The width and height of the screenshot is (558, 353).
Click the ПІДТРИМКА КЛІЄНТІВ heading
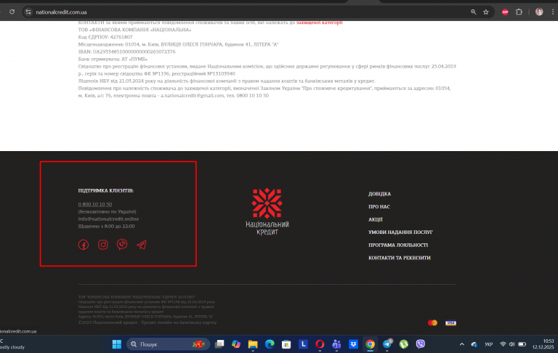click(106, 191)
